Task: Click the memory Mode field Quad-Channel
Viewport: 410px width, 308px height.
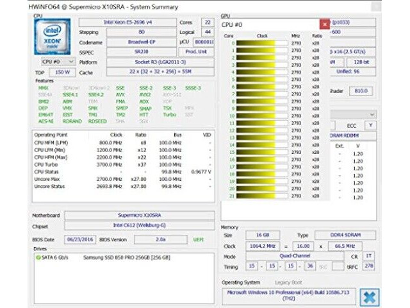Action: [295, 256]
